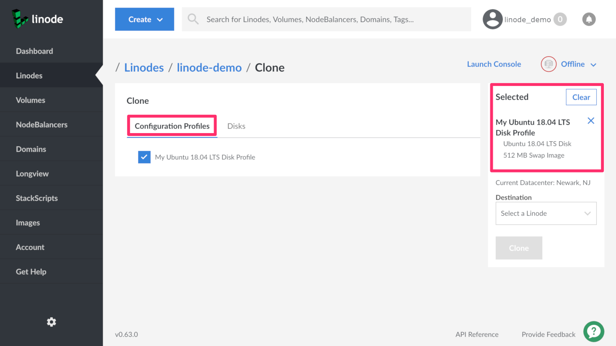
Task: Uncheck My Ubuntu 18.04 LTS Disk Profile
Action: click(144, 157)
